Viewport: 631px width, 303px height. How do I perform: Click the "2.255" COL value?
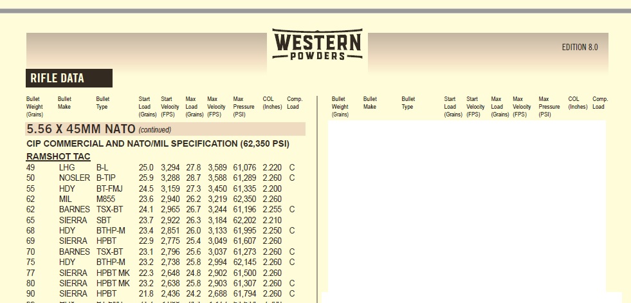(x=272, y=210)
